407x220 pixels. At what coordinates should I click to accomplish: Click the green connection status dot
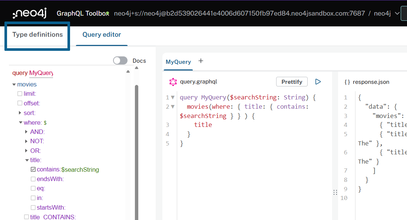pos(107,13)
